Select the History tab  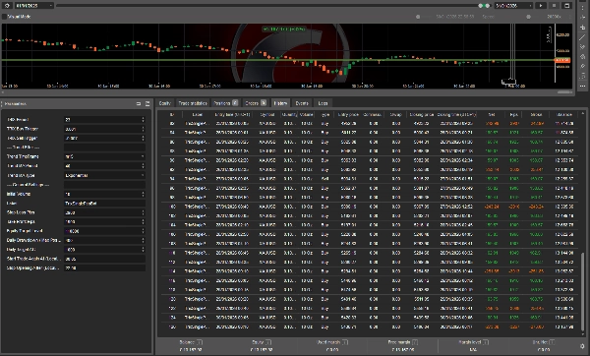point(280,103)
